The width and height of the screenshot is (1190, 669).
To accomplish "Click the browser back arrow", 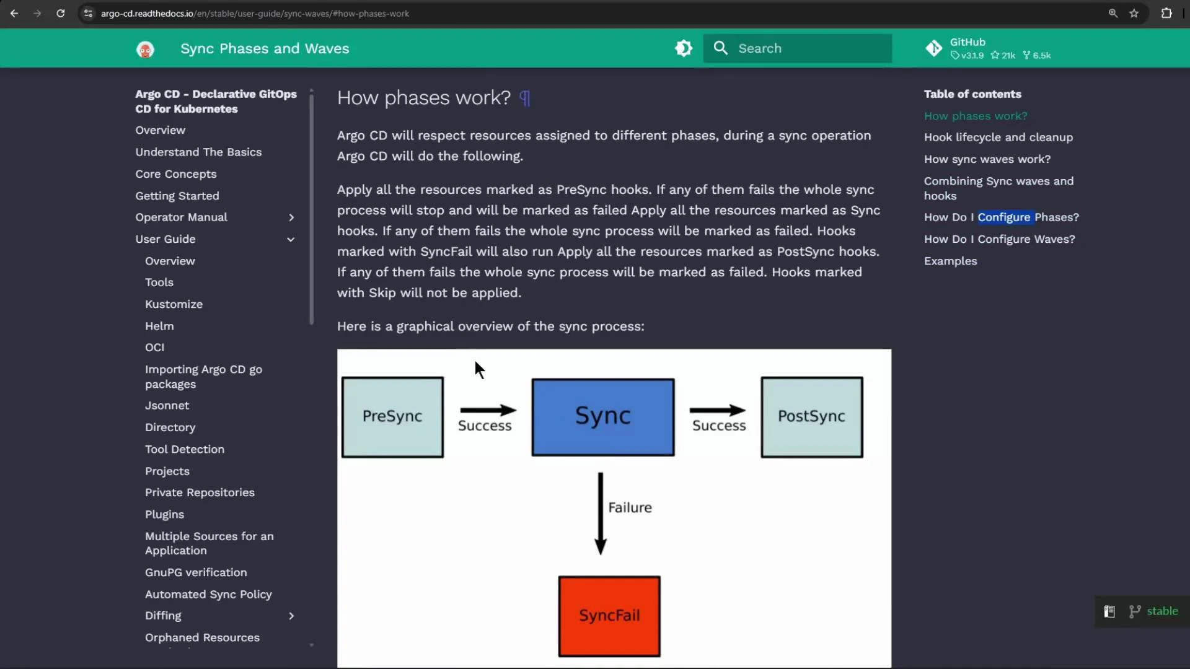I will [14, 13].
